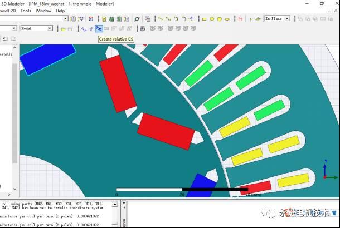Screen dimensions: 340x228
Task: Select the Draw line tool
Action: tap(161, 19)
